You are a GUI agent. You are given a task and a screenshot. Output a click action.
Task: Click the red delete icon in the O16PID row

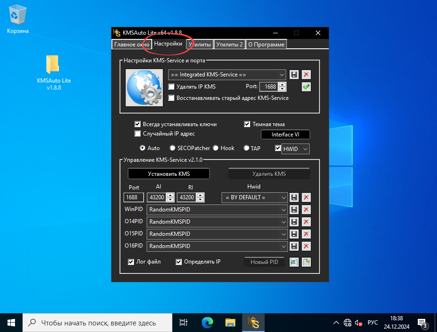coord(306,246)
